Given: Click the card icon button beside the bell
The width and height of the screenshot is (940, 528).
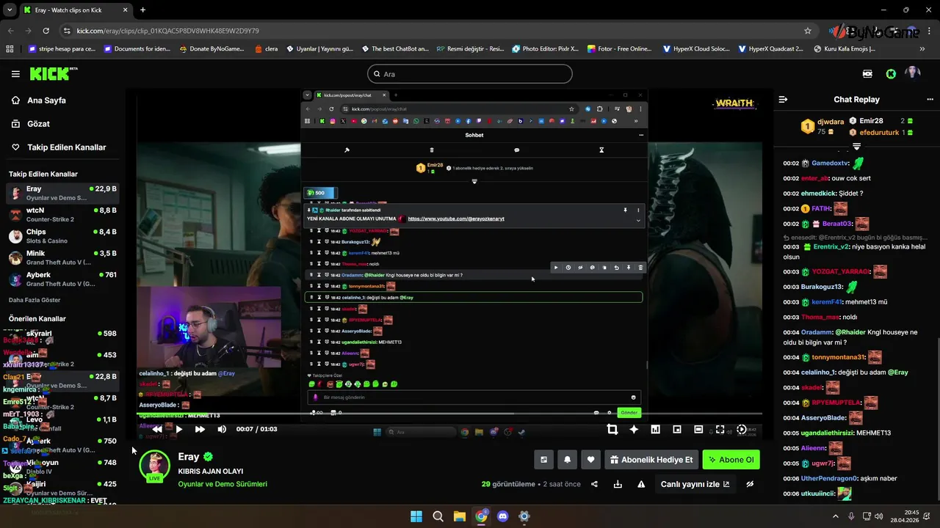Looking at the screenshot, I should (x=543, y=460).
